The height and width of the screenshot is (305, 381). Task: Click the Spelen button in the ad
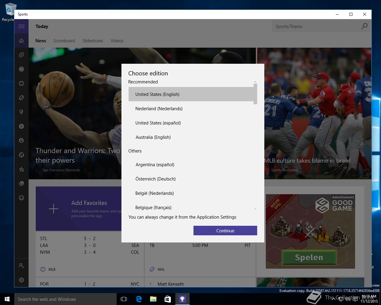309,257
